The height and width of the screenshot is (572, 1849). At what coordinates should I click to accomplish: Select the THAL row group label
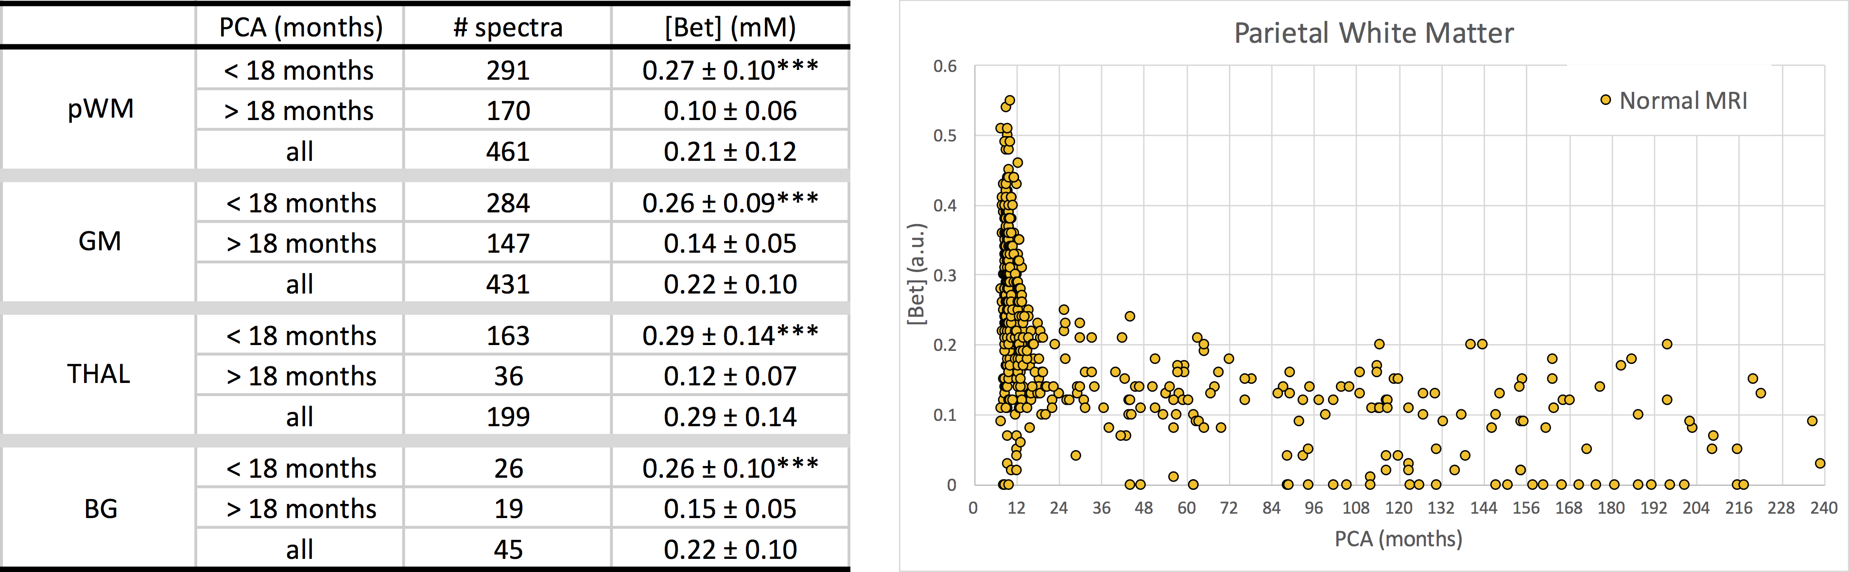[99, 374]
